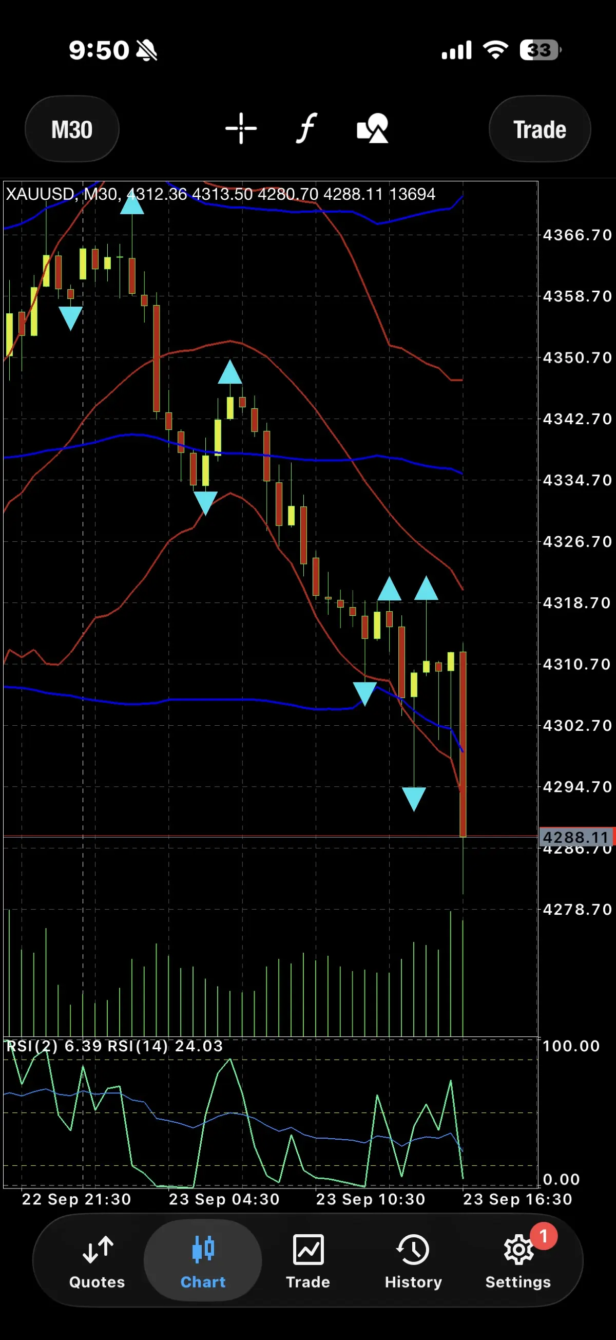The image size is (616, 1340).
Task: Tap the 4366.70 price axis label
Action: pos(577,235)
